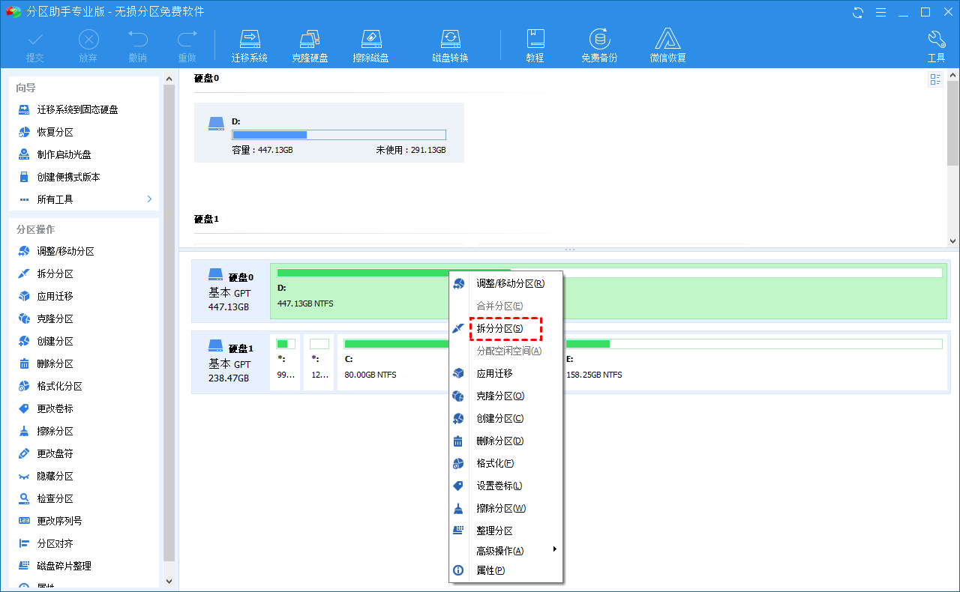Toggle the disk list view mode icon
Image resolution: width=960 pixels, height=592 pixels.
tap(935, 79)
